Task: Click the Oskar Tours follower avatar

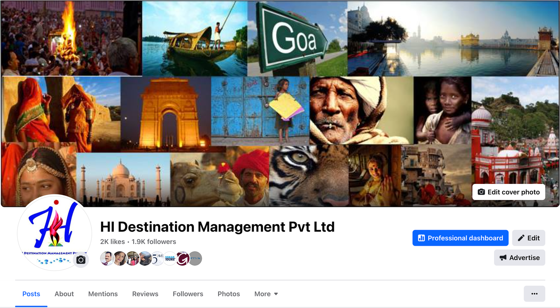Action: [170, 258]
